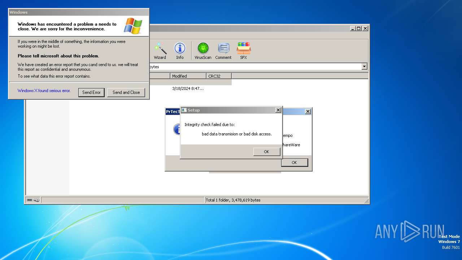Screen dimensions: 462x260
Task: Click the blue info icon in PrTec dialog
Action: [176, 129]
